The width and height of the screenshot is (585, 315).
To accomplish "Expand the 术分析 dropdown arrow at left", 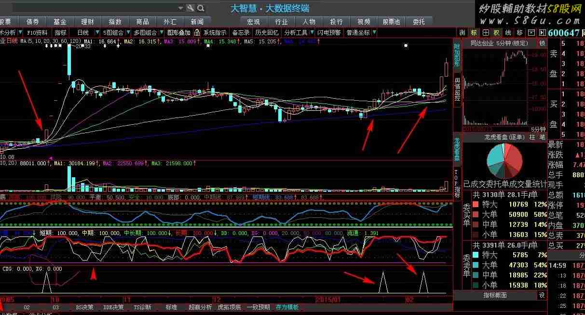I will pyautogui.click(x=20, y=33).
